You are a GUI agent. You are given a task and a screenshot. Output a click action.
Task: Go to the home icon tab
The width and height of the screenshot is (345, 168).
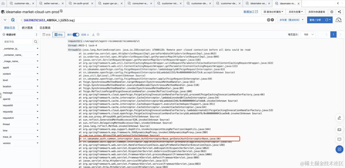pyautogui.click(x=4, y=4)
